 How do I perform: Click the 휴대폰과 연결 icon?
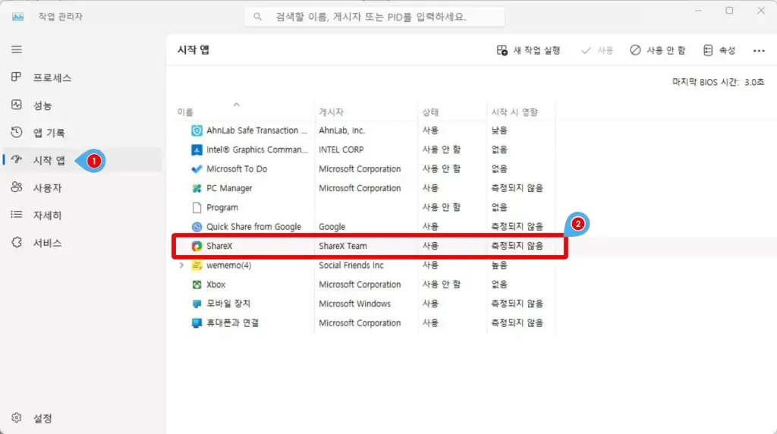pos(197,323)
